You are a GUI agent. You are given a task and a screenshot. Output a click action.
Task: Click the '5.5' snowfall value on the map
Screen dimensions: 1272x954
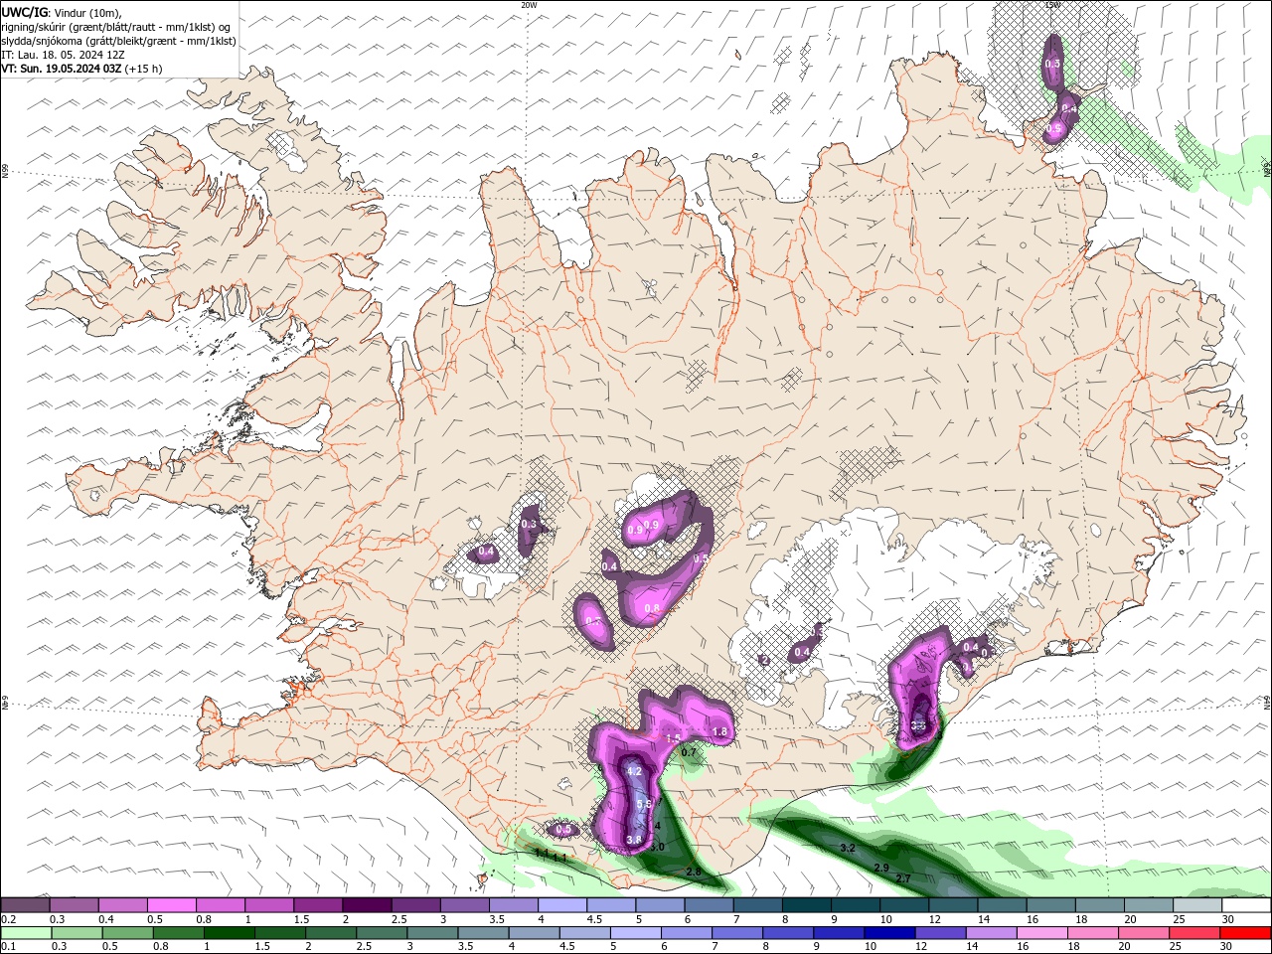click(643, 804)
